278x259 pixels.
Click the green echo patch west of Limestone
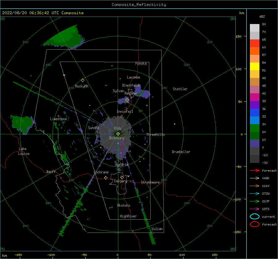click(x=22, y=124)
